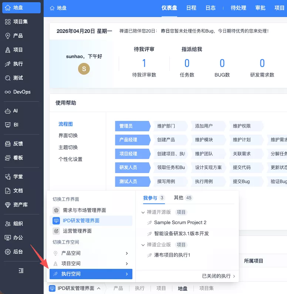Image resolution: width=287 pixels, height=294 pixels.
Task: Open 执行 tab in bottom bar
Action: (140, 288)
